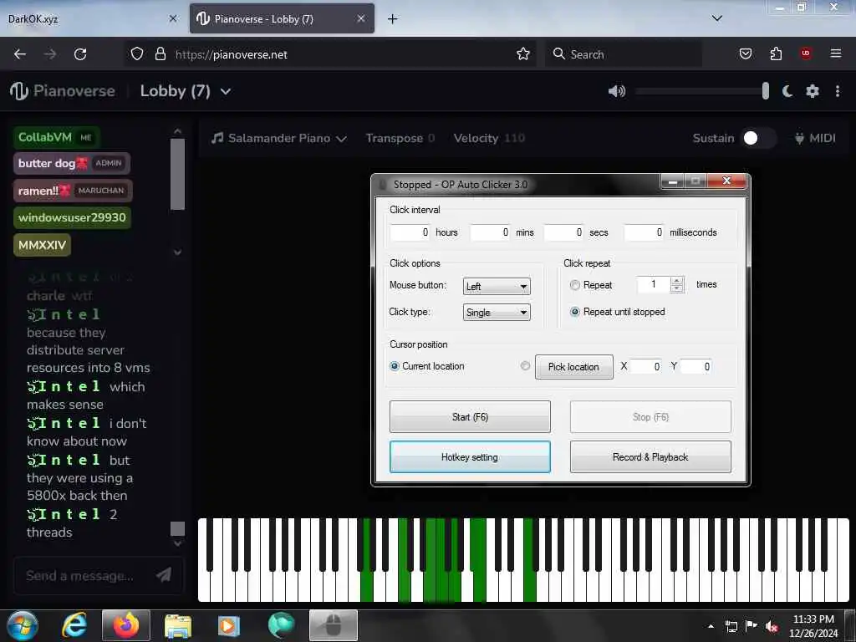Click the MIDI plug icon
The height and width of the screenshot is (642, 856).
pyautogui.click(x=799, y=138)
